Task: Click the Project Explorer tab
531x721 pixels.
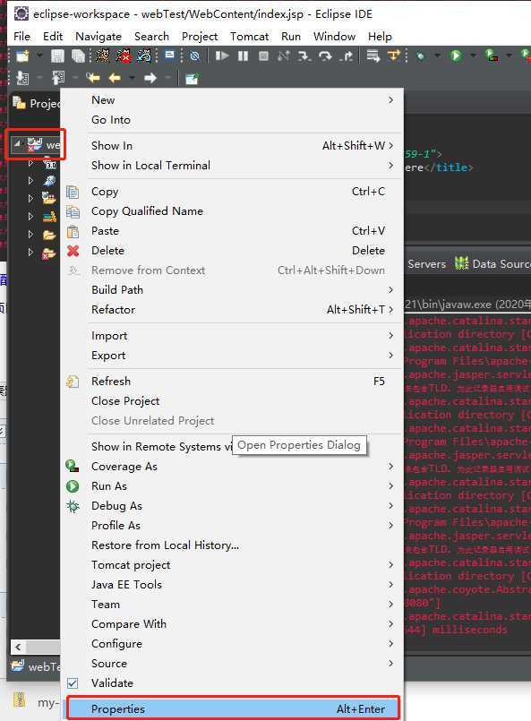Action: pos(37,104)
